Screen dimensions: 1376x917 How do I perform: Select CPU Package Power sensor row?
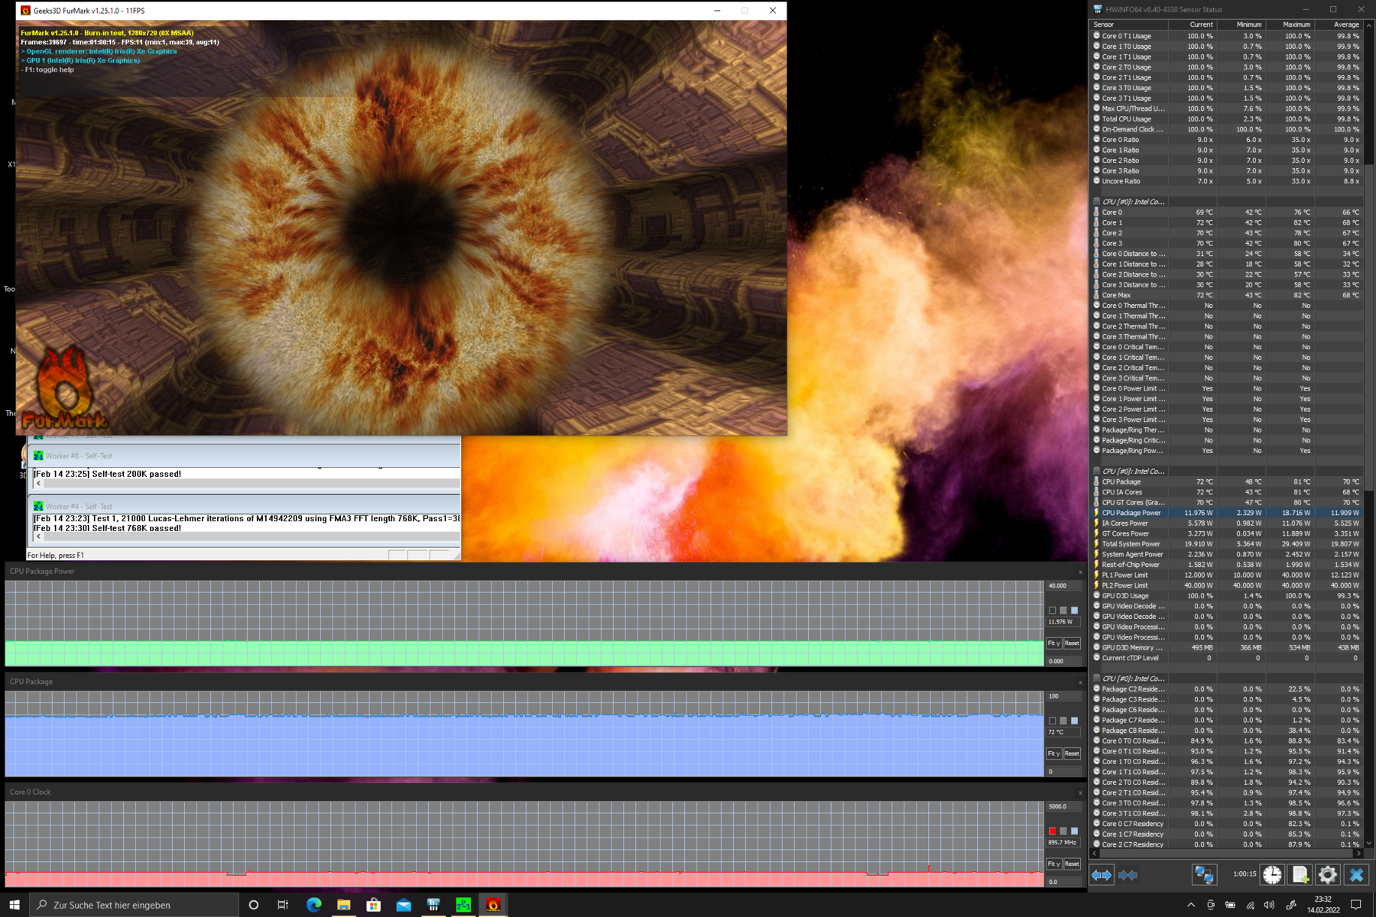click(x=1226, y=513)
